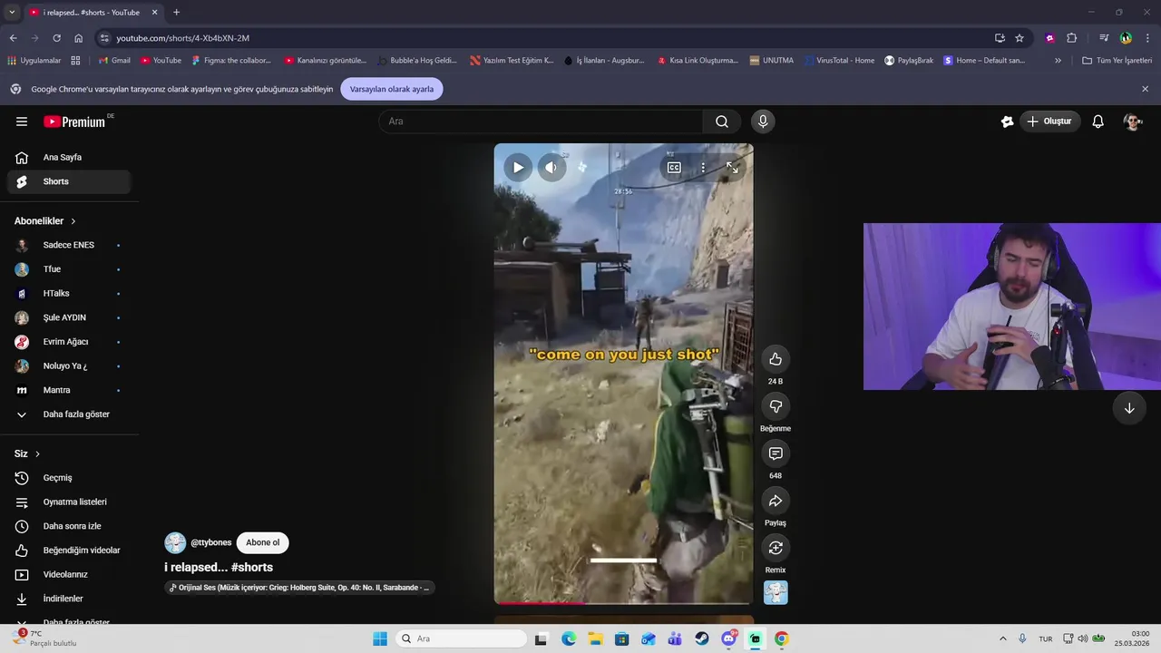Open Microsoft Edge from the taskbar

(x=569, y=638)
